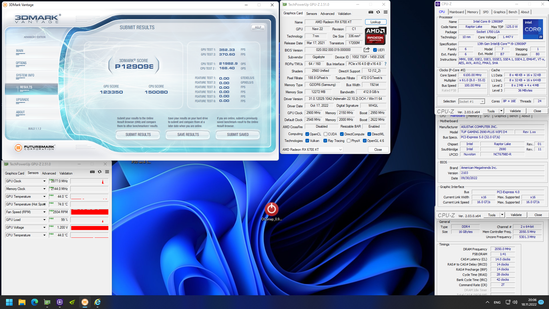Toggle the CUDA checkbox

[x=325, y=134]
